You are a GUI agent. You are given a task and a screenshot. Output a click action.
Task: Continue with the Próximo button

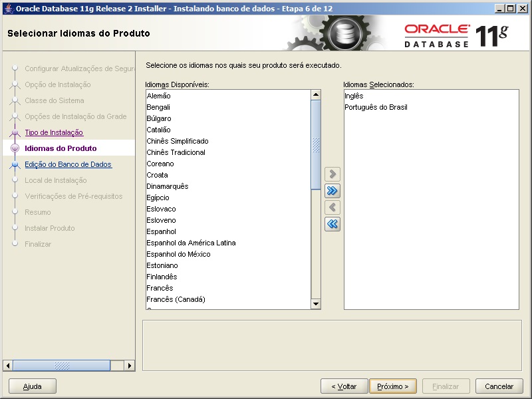[x=393, y=386]
